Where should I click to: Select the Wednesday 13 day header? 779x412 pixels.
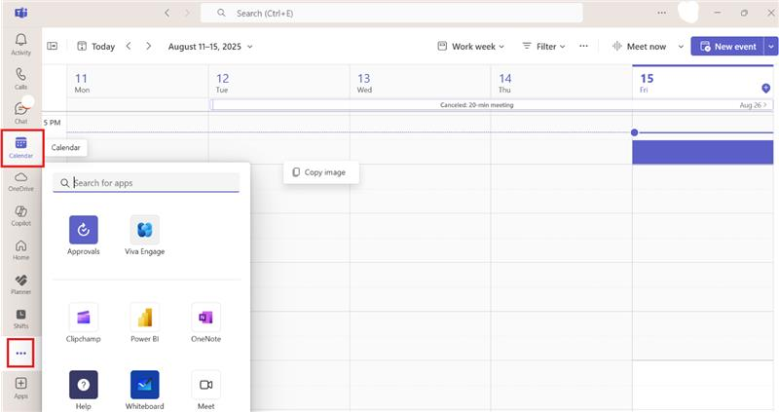click(x=421, y=82)
